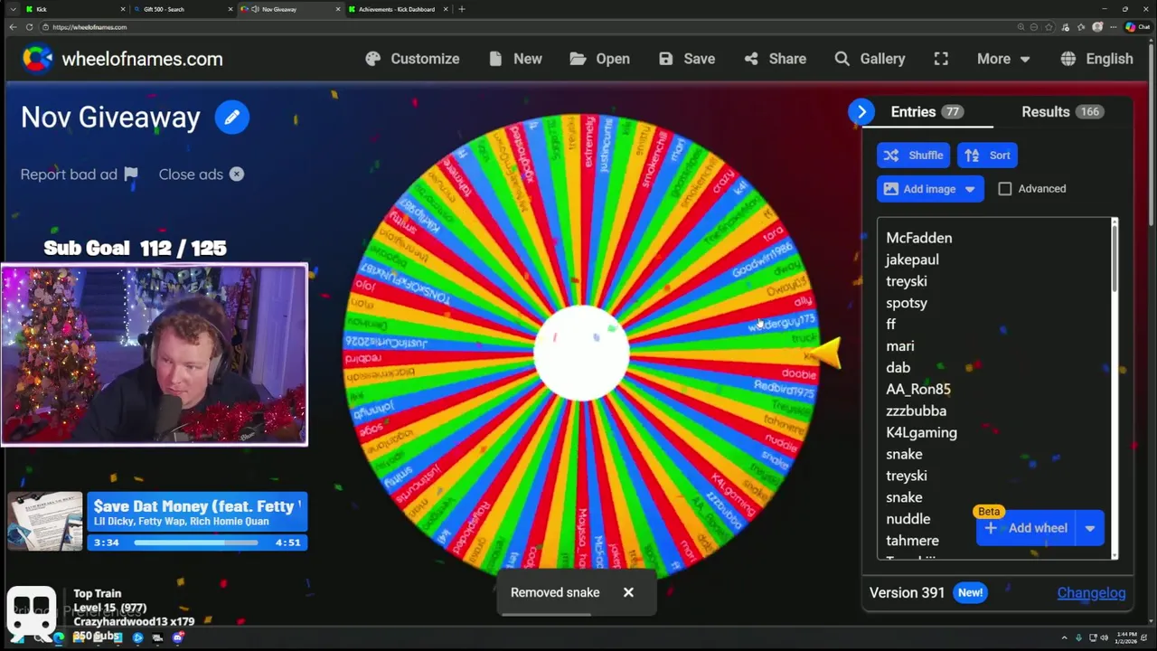Show hidden system tray icons chevron
This screenshot has height=651, width=1157.
[x=1064, y=637]
